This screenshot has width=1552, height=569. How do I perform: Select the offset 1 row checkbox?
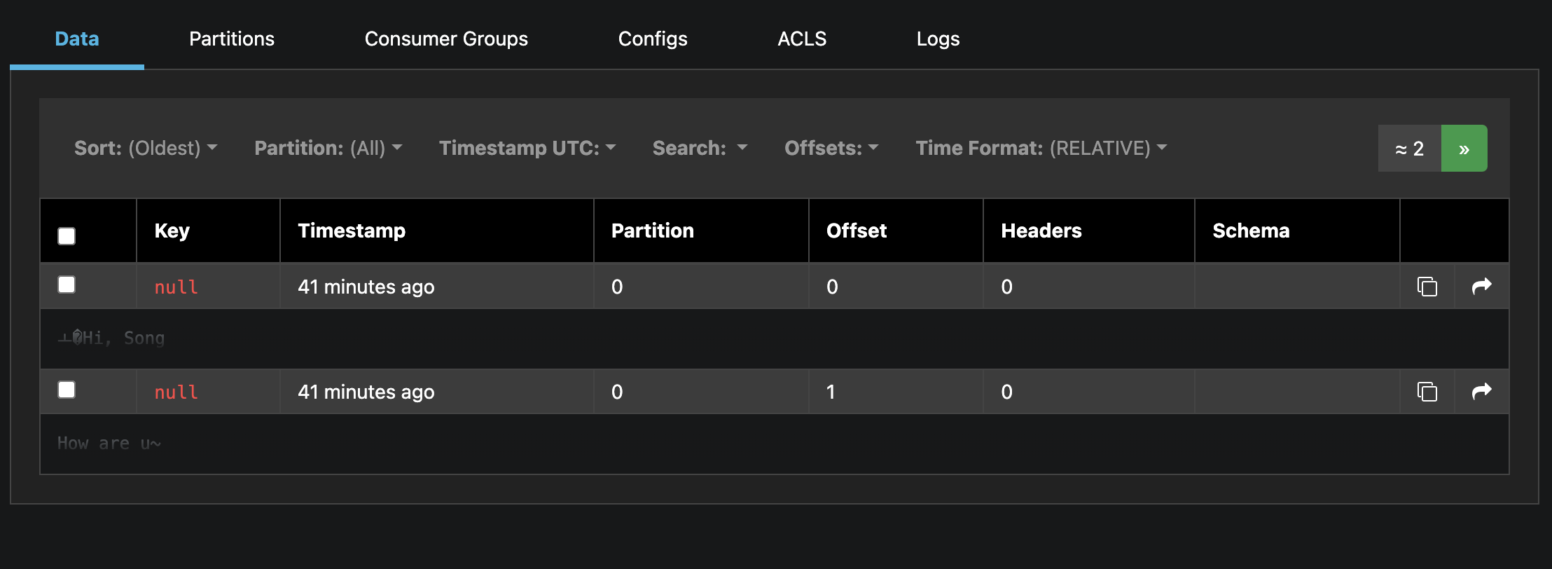tap(67, 390)
